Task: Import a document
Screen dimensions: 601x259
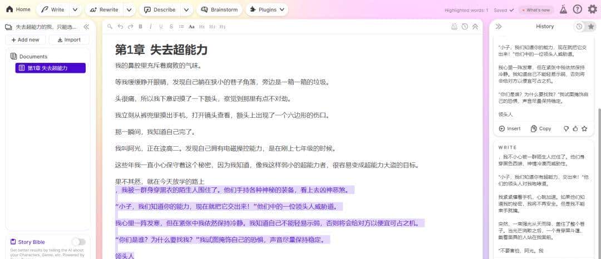Action: pos(70,40)
